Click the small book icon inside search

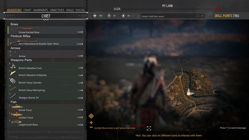point(198,16)
